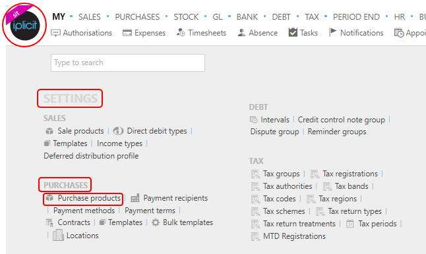Open Authorisations toolbar label
The width and height of the screenshot is (426, 254).
click(88, 33)
